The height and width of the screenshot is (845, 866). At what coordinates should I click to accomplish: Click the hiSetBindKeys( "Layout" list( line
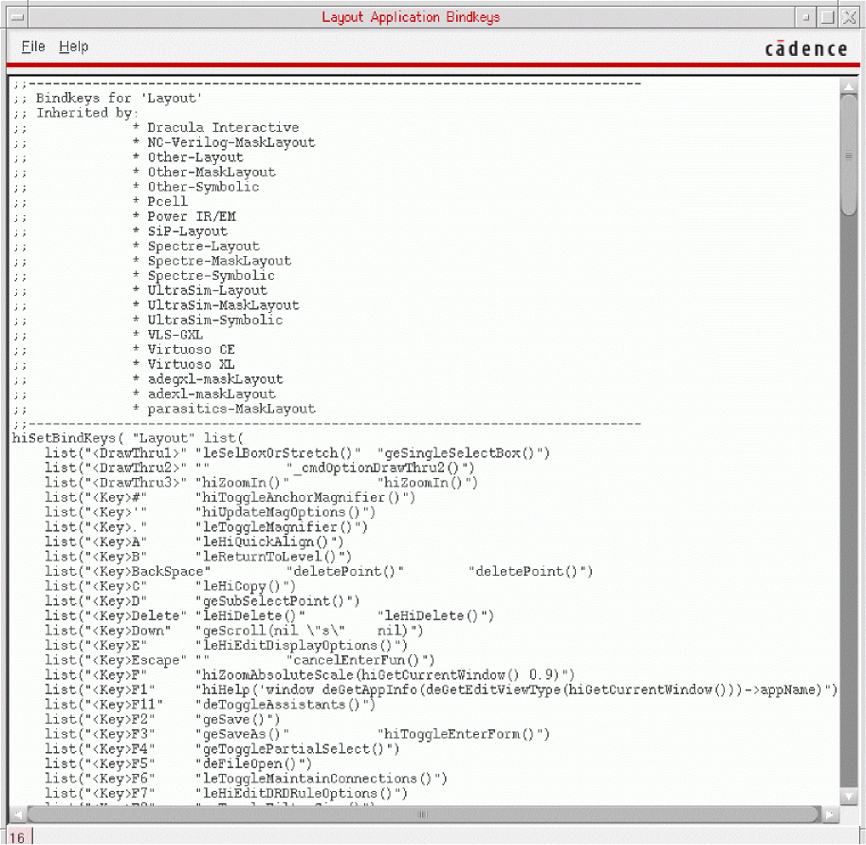(128, 438)
